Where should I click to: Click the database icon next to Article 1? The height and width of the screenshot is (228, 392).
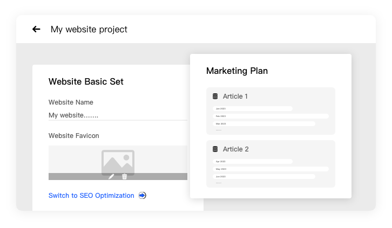pyautogui.click(x=215, y=96)
